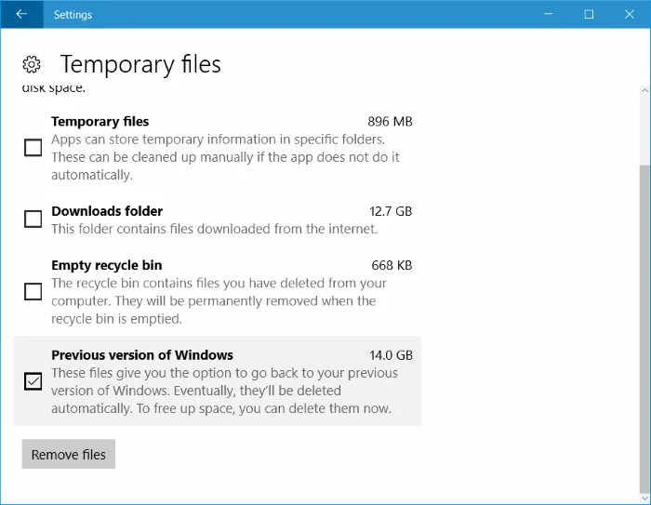Go back using the Settings back arrow
Image resolution: width=651 pixels, height=505 pixels.
coord(21,14)
